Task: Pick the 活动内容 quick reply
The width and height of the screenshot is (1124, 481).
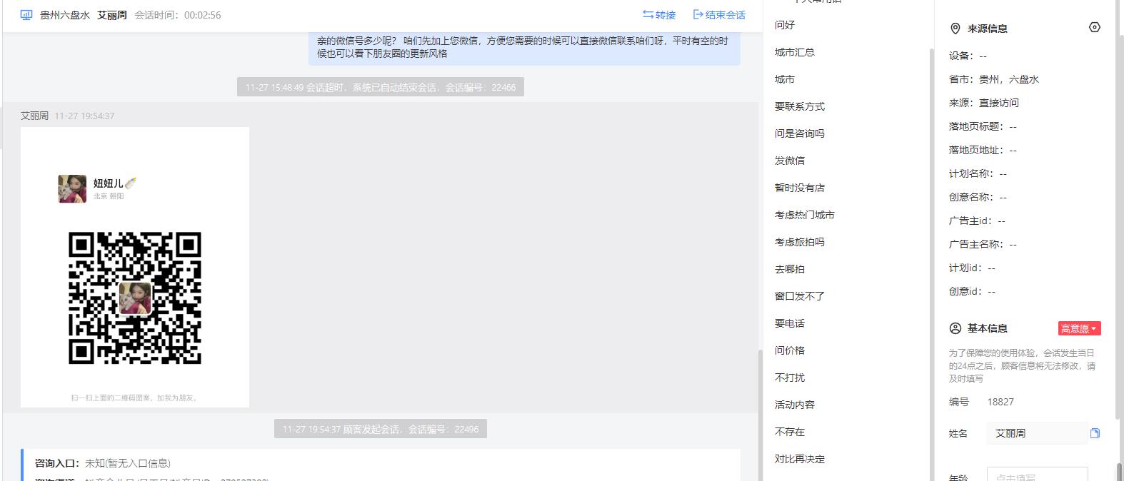Action: pos(795,405)
